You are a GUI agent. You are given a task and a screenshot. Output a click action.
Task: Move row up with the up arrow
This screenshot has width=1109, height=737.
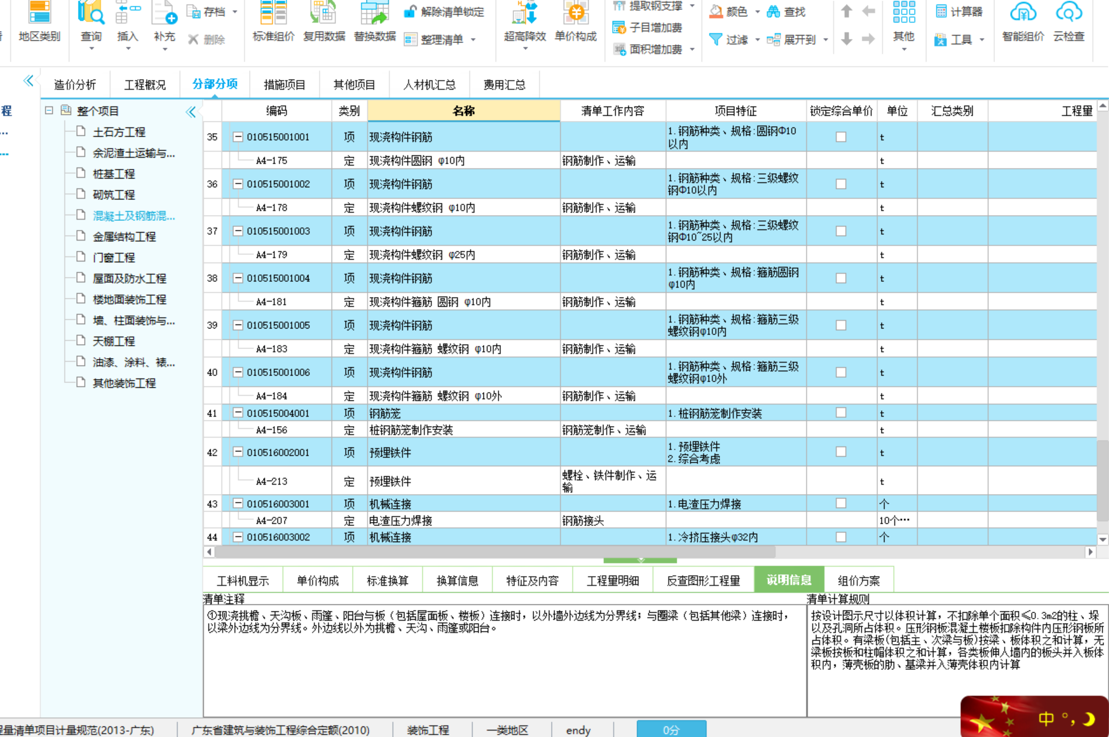[x=847, y=11]
